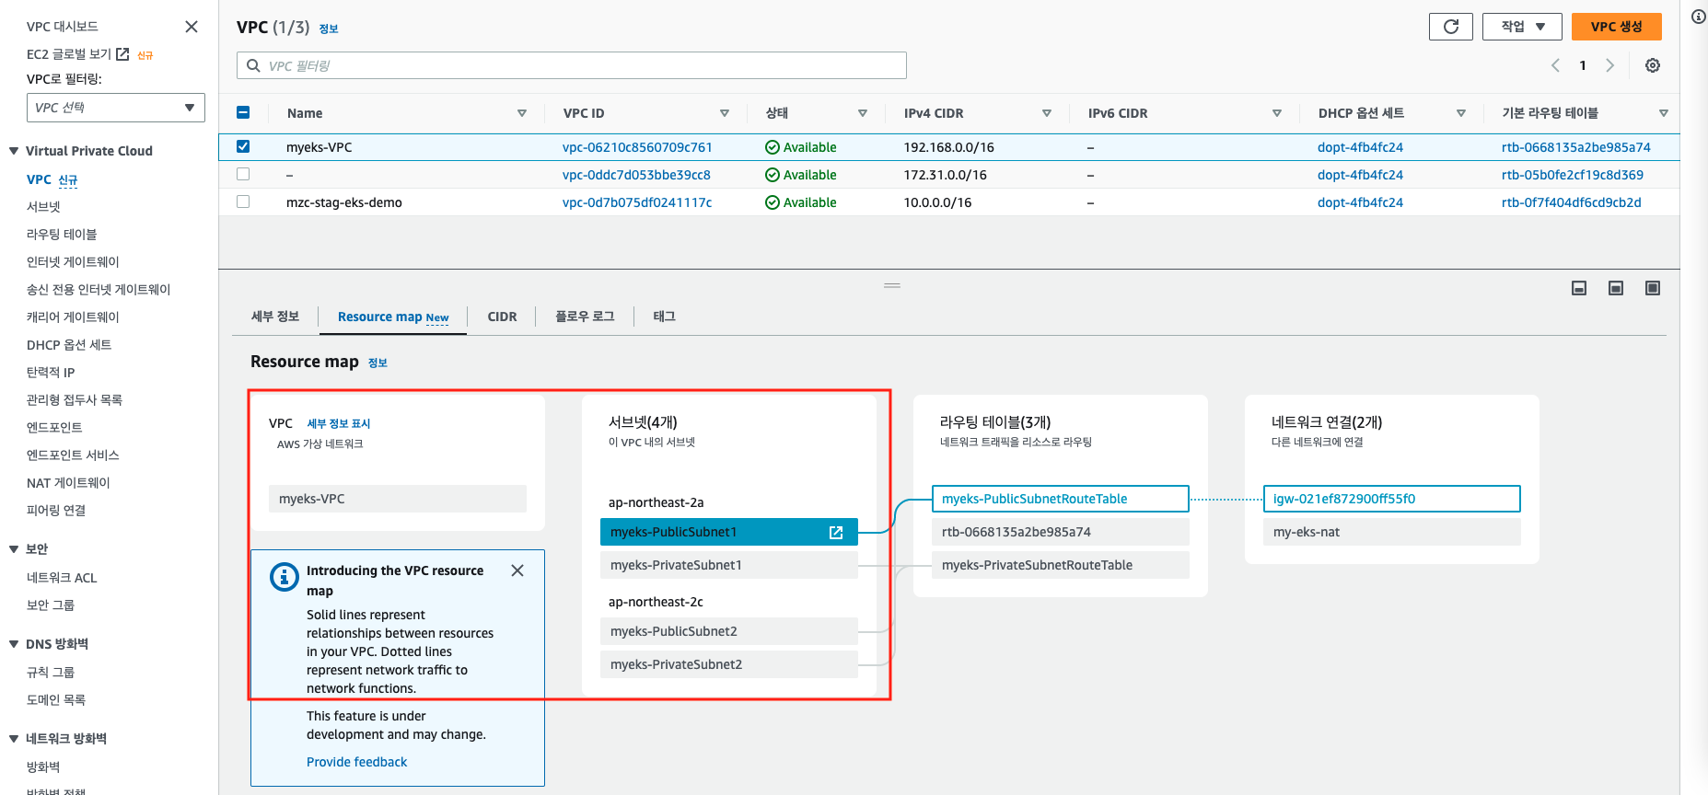Close the VPC dashboard sidebar
Screen dimensions: 1708x795
click(192, 27)
